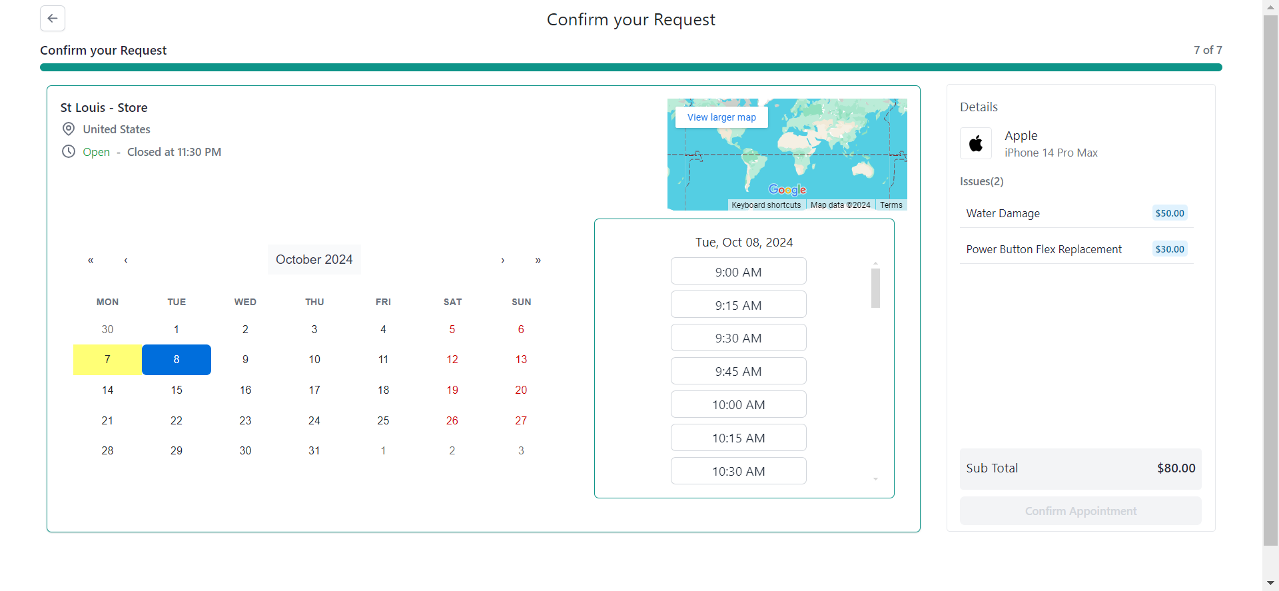Click the Confirm Appointment button
Viewport: 1279px width, 591px height.
(x=1080, y=511)
